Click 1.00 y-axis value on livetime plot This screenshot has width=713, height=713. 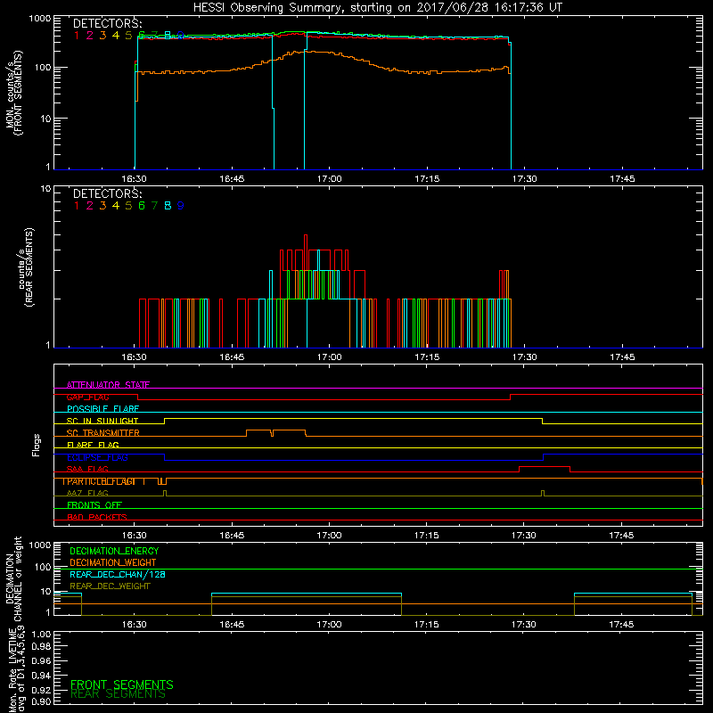pos(41,635)
